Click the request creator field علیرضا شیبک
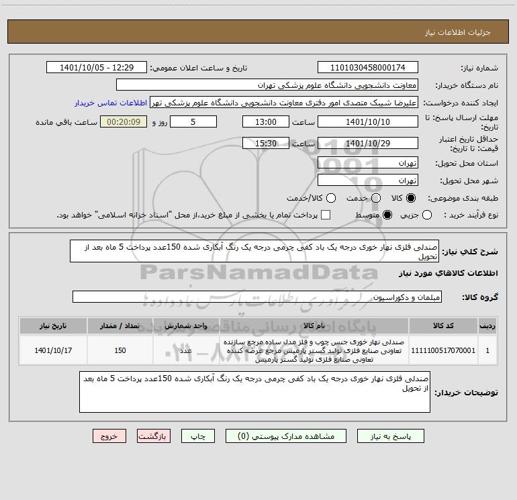Screen dimensions: 517x500 [x=284, y=103]
